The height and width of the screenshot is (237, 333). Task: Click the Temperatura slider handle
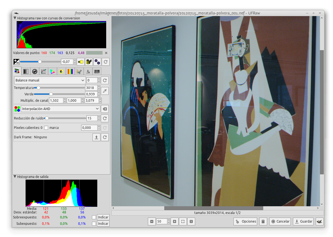pos(39,88)
